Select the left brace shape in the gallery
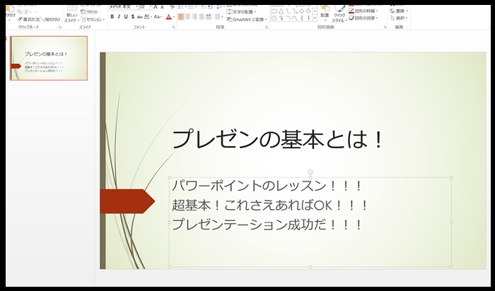Image resolution: width=495 pixels, height=291 pixels. [x=302, y=18]
